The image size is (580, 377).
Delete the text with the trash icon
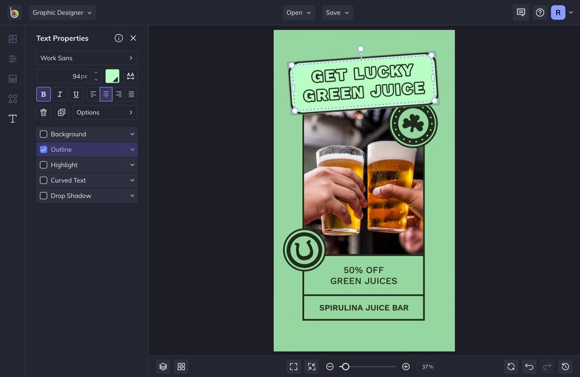[x=44, y=112]
